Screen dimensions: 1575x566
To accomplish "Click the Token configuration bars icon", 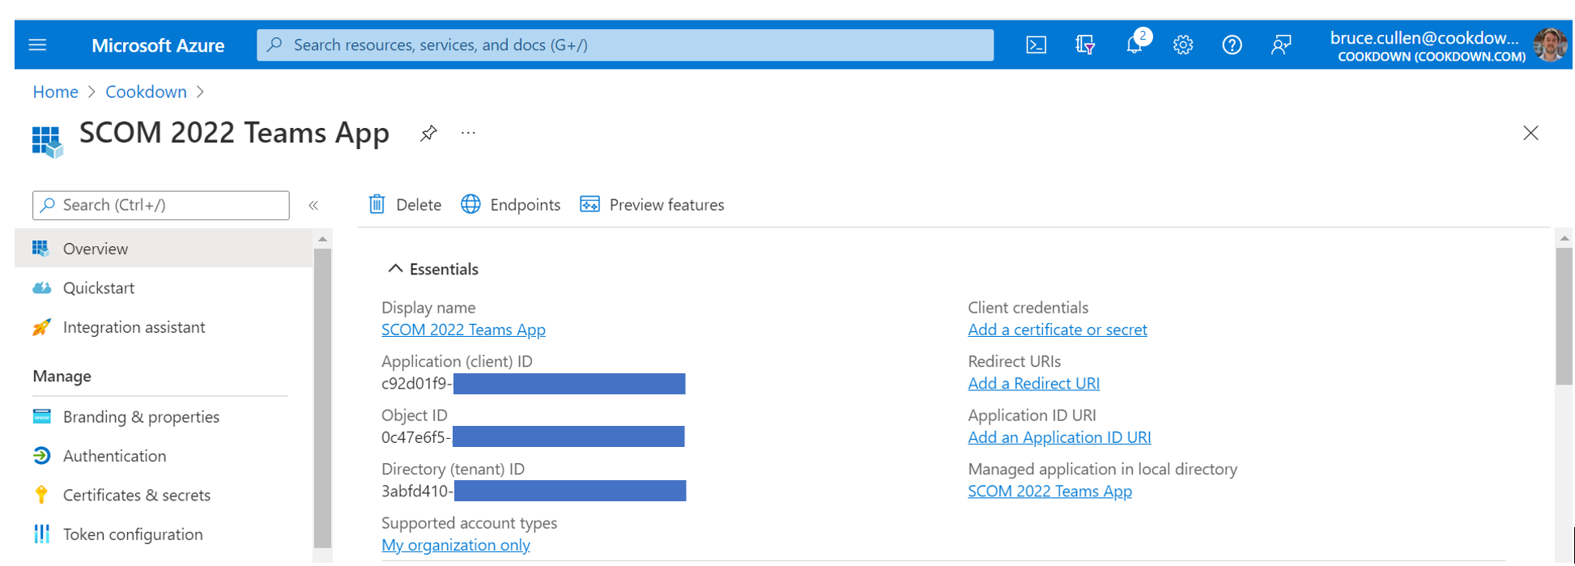I will coord(41,534).
